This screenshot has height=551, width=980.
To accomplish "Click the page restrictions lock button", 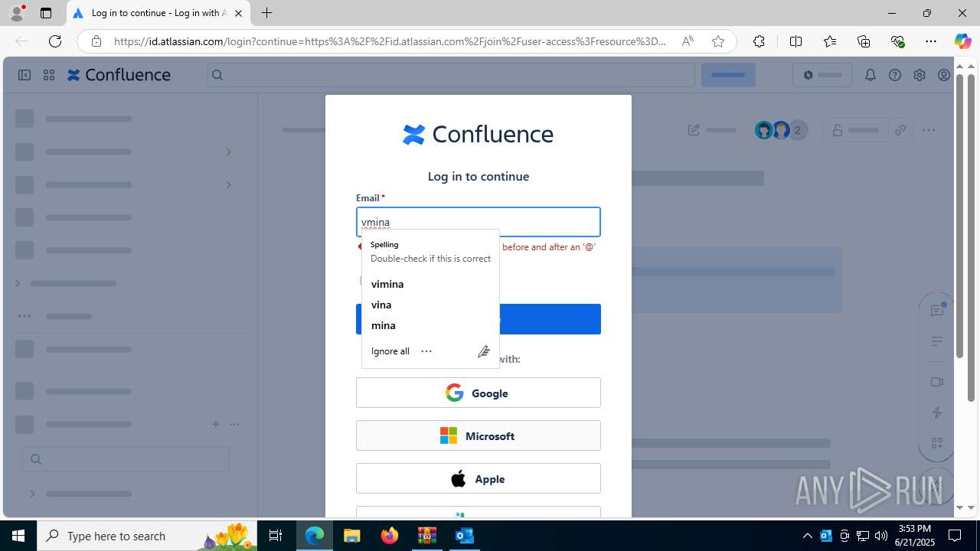I will (x=855, y=130).
